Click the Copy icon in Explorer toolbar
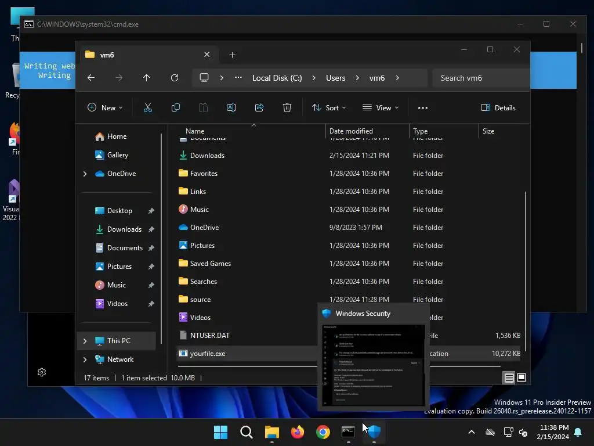This screenshot has height=446, width=594. tap(175, 107)
